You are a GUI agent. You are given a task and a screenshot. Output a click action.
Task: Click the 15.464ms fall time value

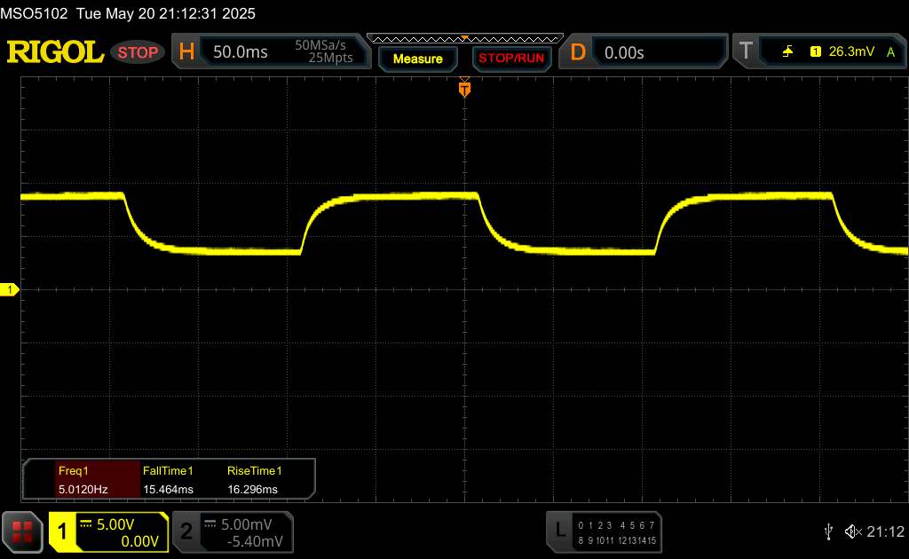(x=168, y=490)
